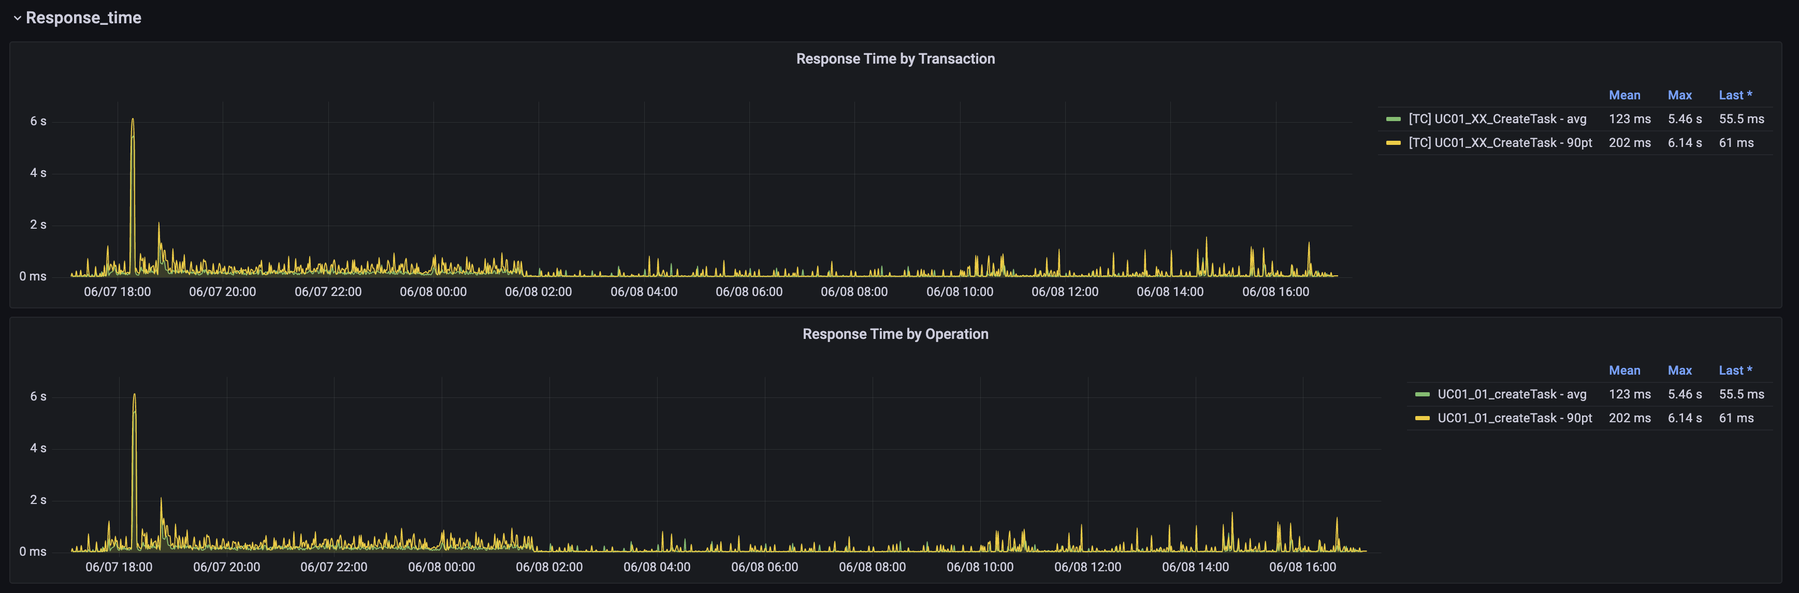Image resolution: width=1799 pixels, height=593 pixels.
Task: Click 06/08 14:00 axis label in Transaction chart
Action: (x=1170, y=292)
